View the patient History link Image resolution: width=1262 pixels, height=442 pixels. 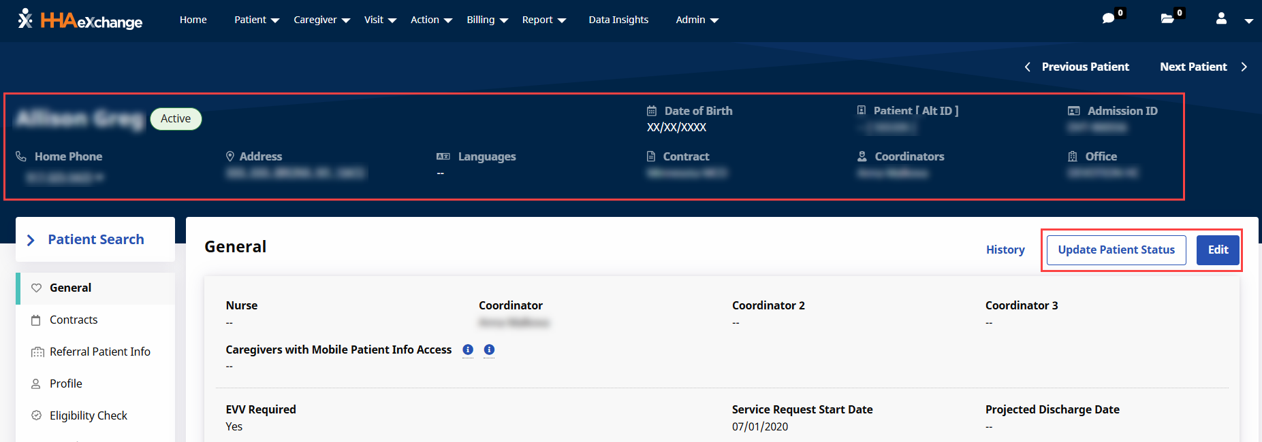pyautogui.click(x=1005, y=250)
